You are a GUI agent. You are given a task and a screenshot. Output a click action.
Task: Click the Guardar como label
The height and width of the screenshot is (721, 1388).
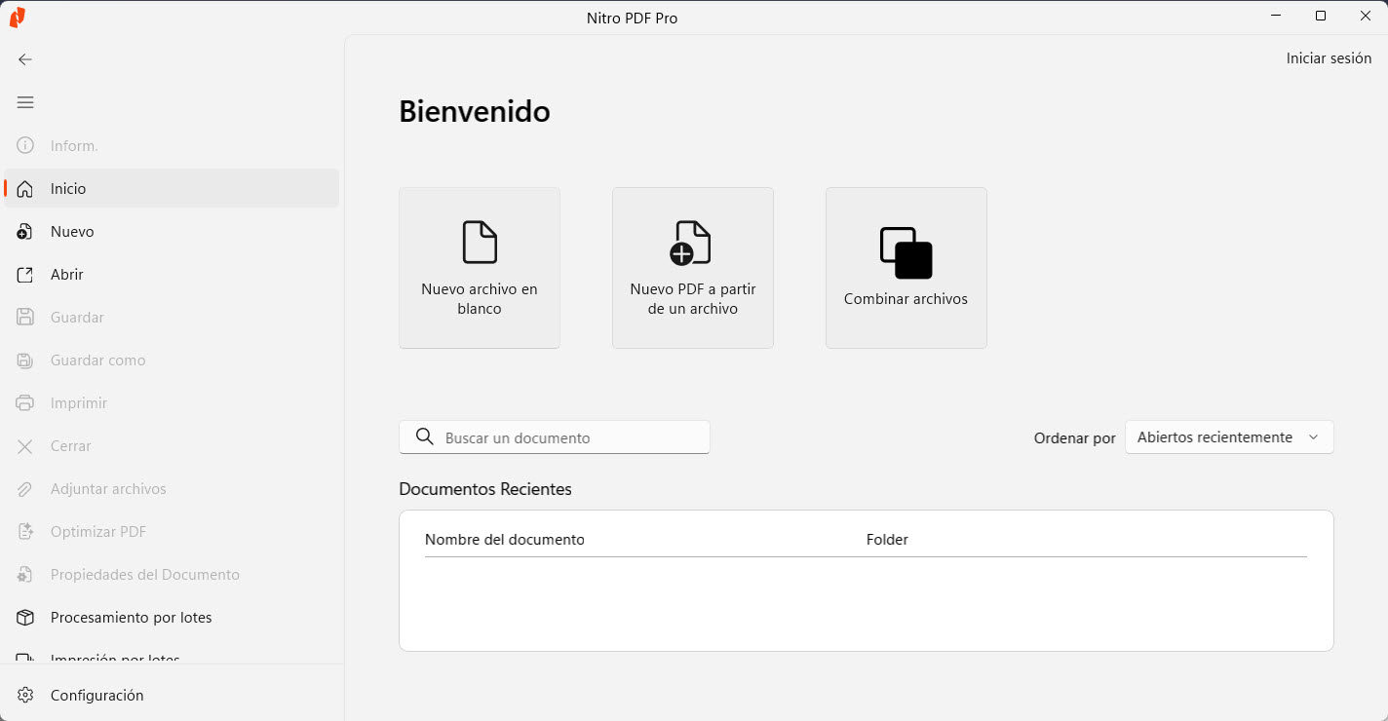click(x=98, y=360)
